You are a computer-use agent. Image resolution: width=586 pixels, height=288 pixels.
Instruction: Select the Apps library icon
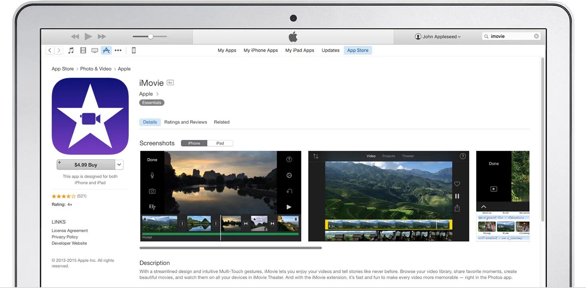point(106,50)
